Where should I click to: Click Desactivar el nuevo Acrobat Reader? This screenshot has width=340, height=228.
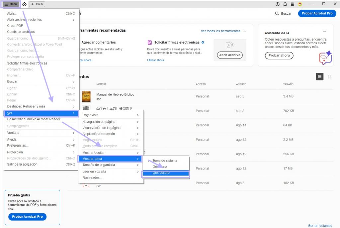tap(41, 119)
